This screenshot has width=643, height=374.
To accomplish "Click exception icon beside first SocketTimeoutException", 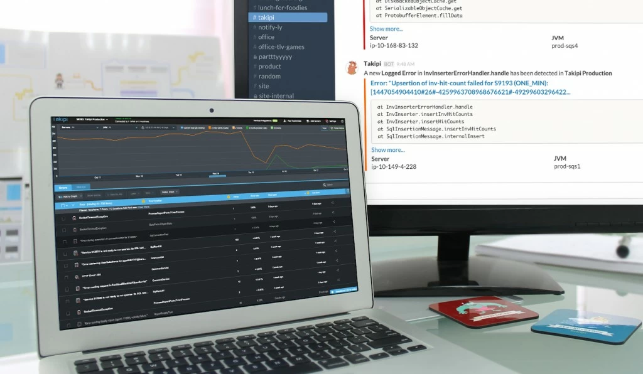I will coord(74,218).
